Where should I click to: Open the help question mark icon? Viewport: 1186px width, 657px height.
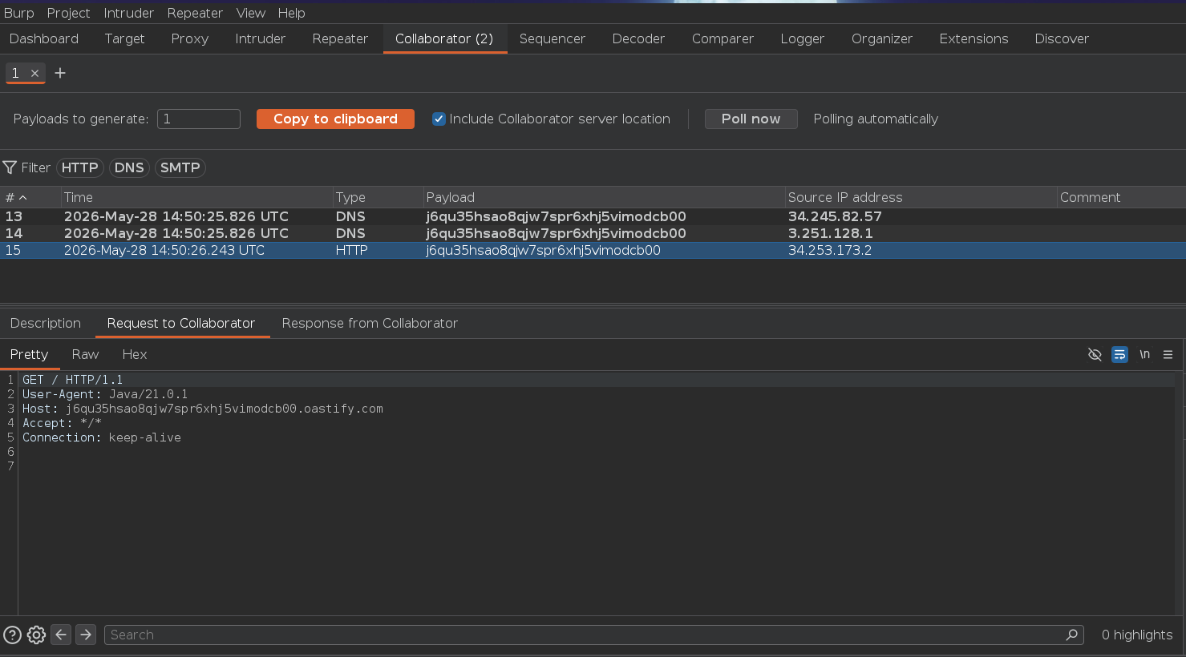(12, 635)
